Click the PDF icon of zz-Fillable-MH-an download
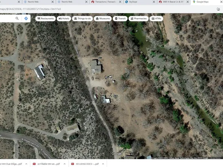Viewport: 223px width, 167px height. [34, 164]
